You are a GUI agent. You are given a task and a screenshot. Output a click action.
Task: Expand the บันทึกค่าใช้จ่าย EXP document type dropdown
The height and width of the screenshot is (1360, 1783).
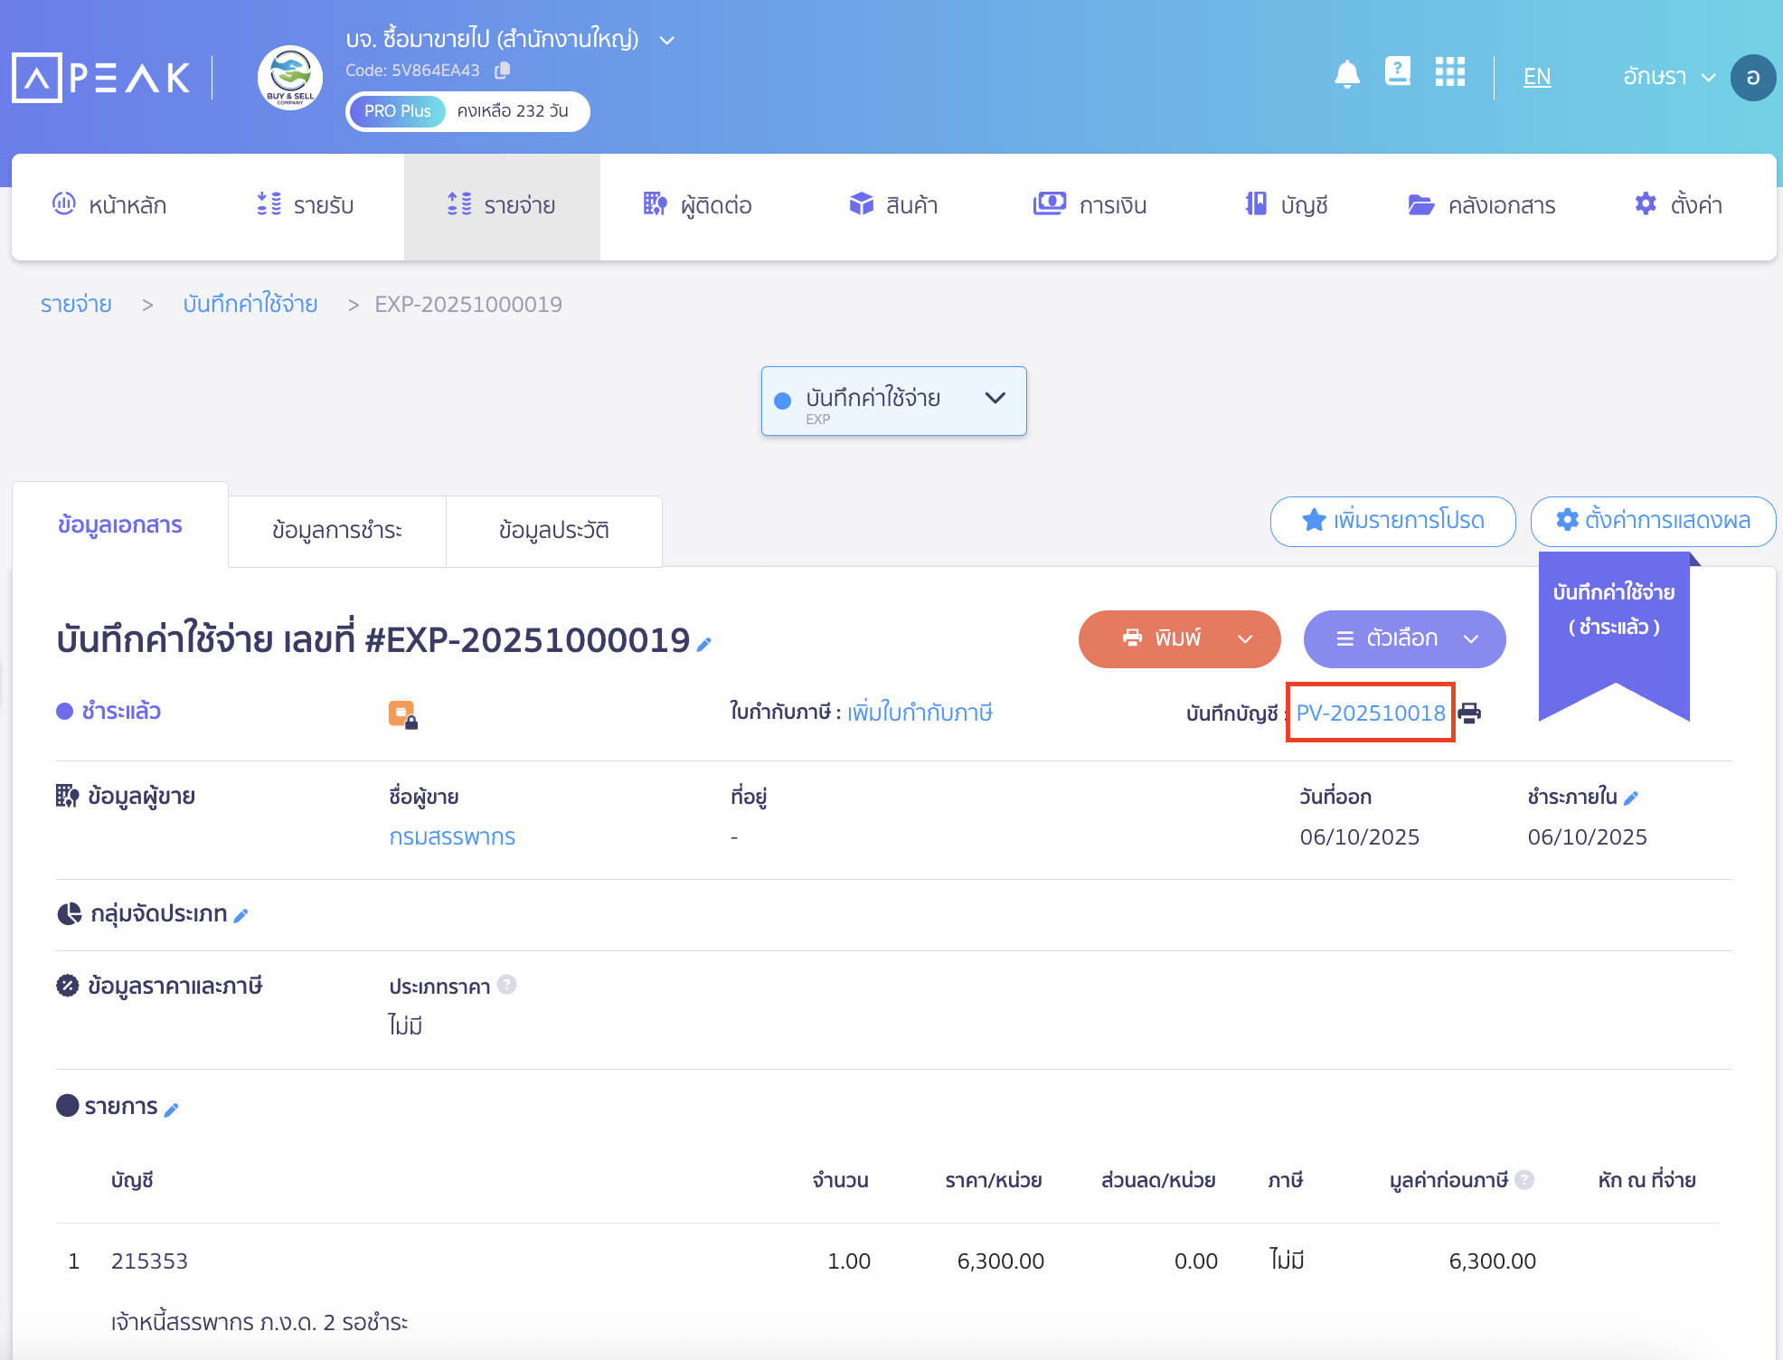click(893, 401)
